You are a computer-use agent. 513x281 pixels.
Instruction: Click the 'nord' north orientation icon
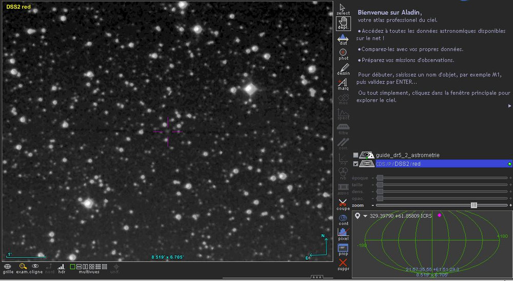click(x=49, y=268)
